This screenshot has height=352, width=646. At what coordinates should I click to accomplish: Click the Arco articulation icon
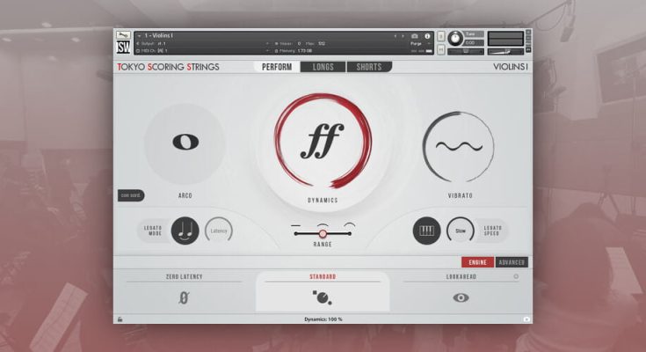pyautogui.click(x=185, y=143)
